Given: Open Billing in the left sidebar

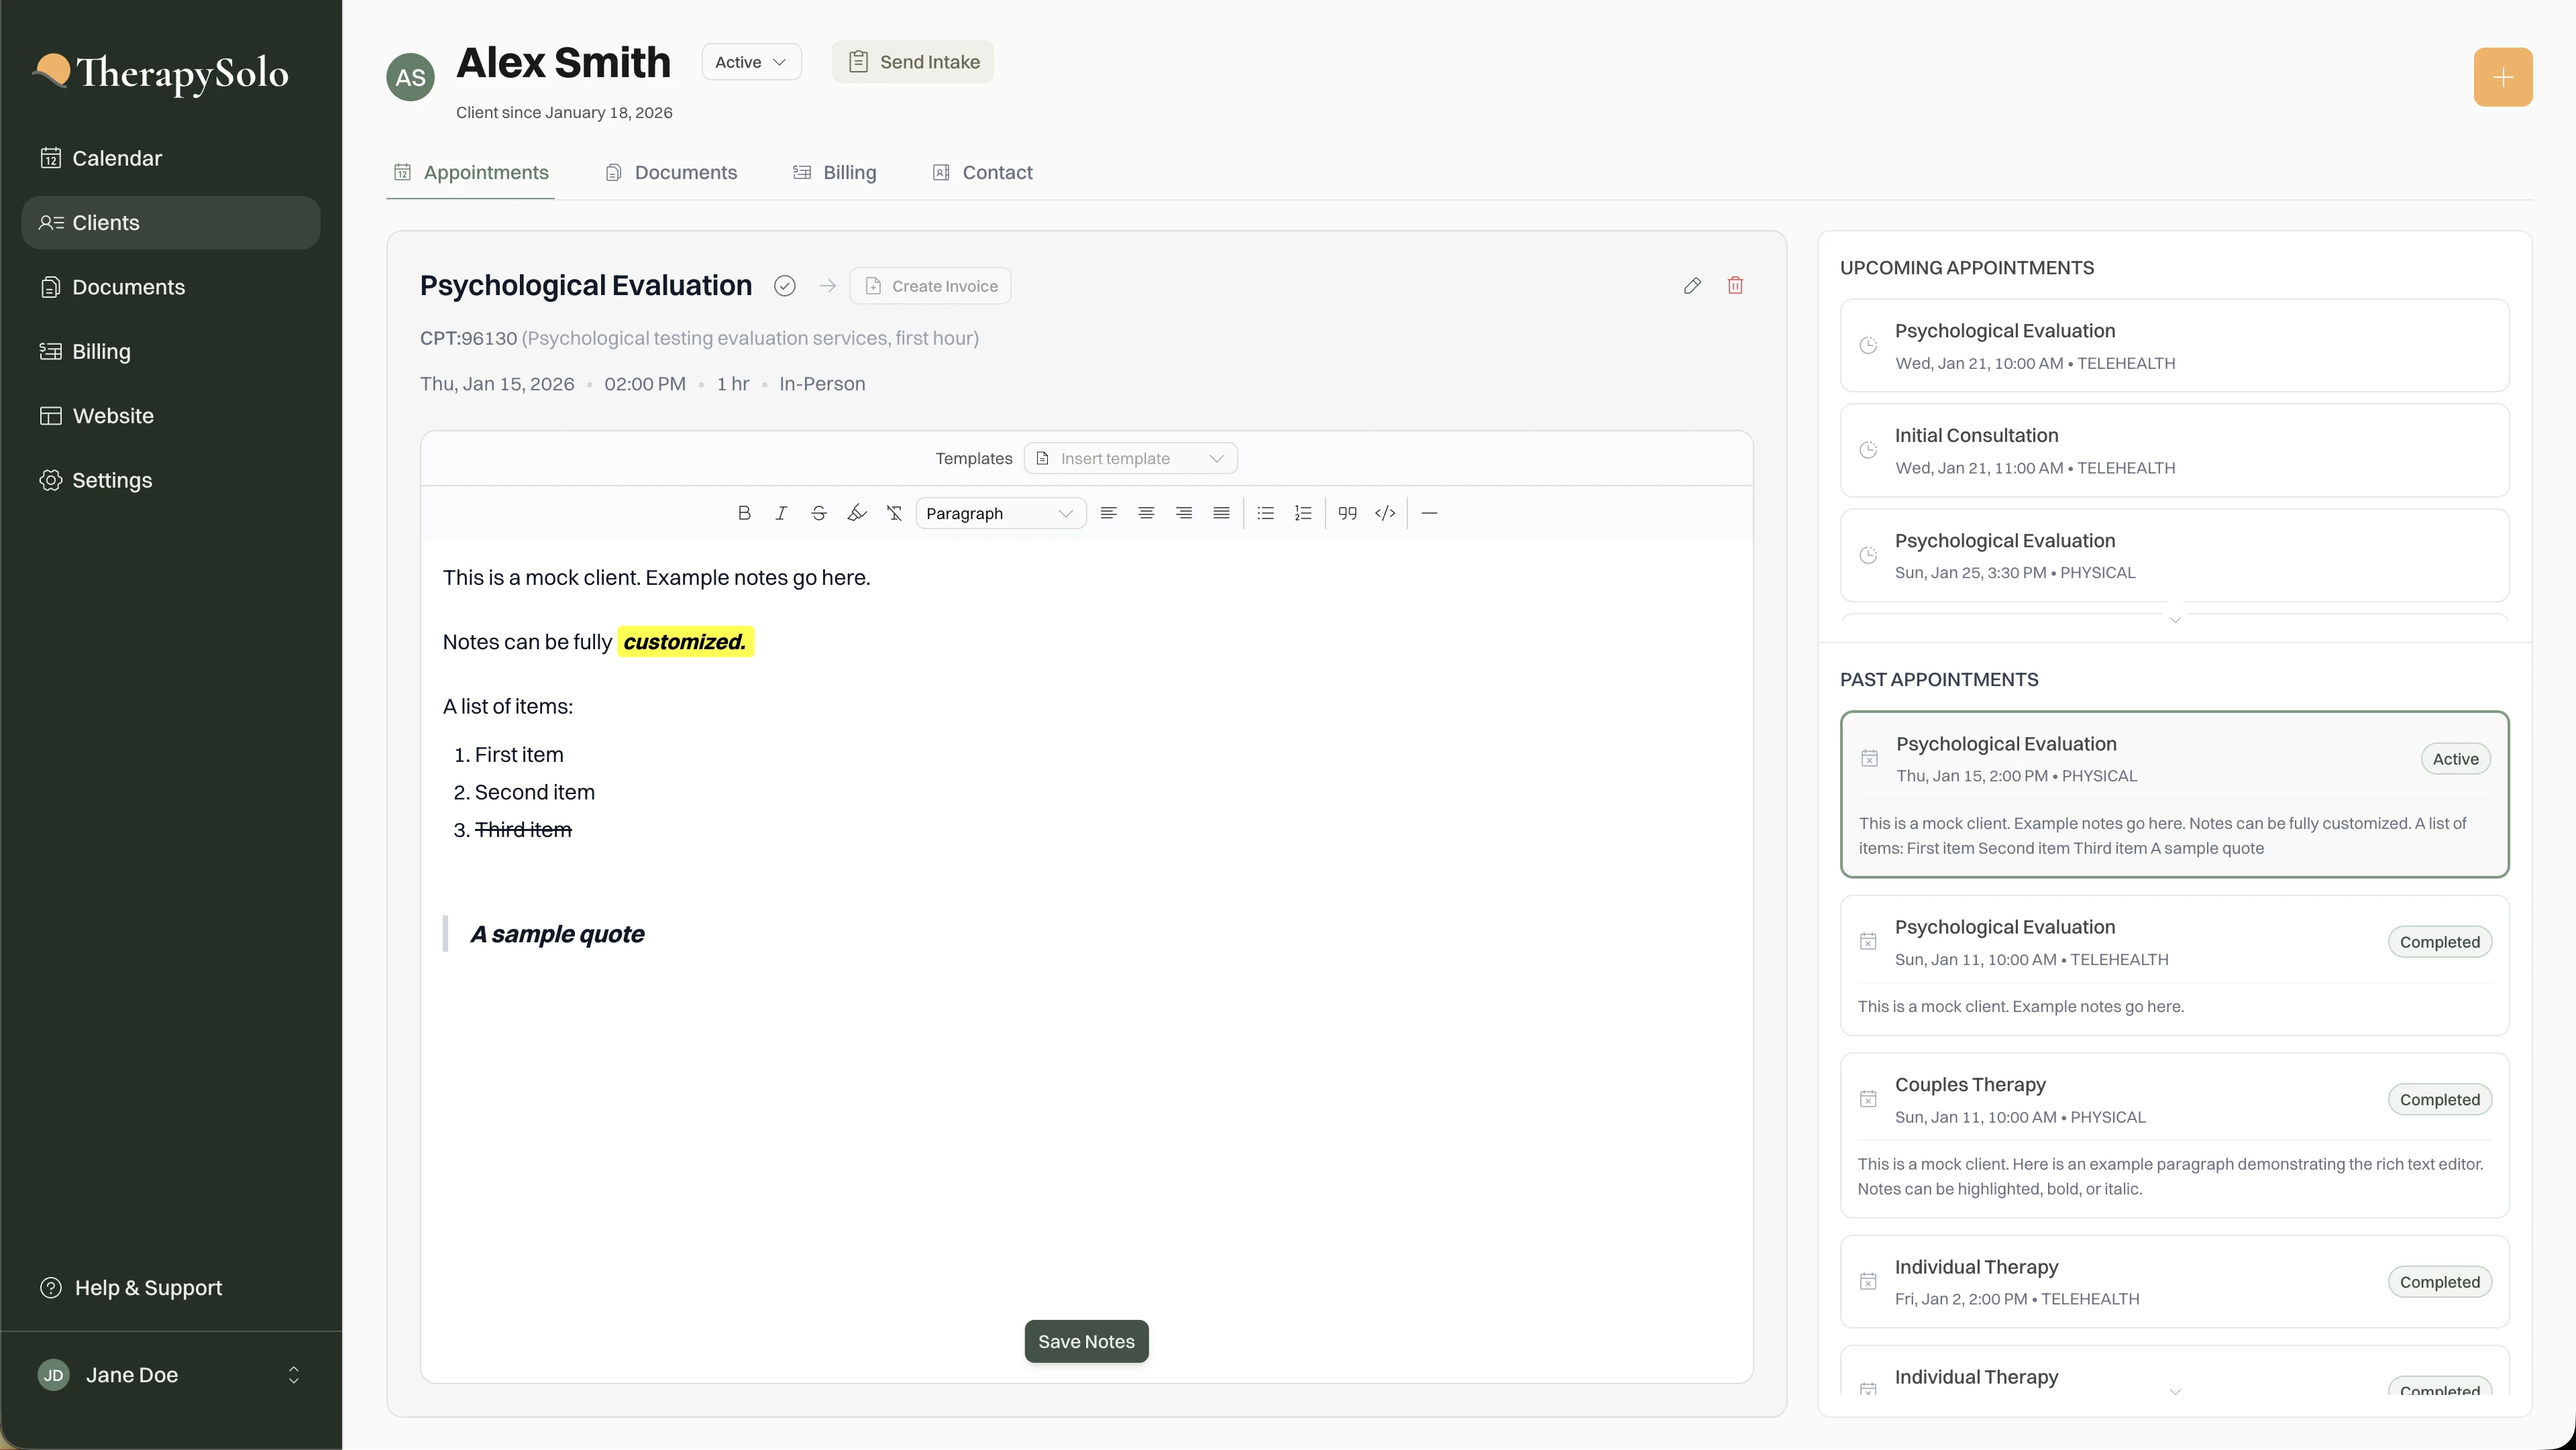Looking at the screenshot, I should pos(101,351).
